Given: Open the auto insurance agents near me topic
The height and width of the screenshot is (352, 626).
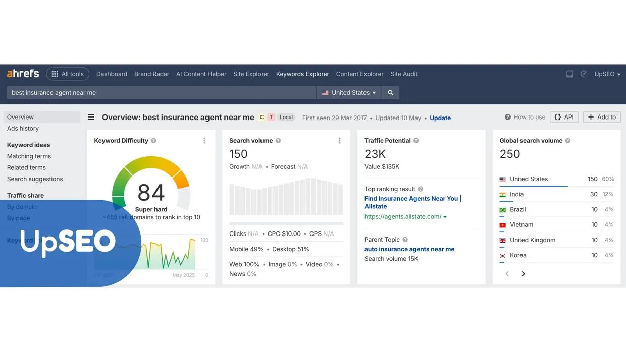Looking at the screenshot, I should (x=409, y=249).
